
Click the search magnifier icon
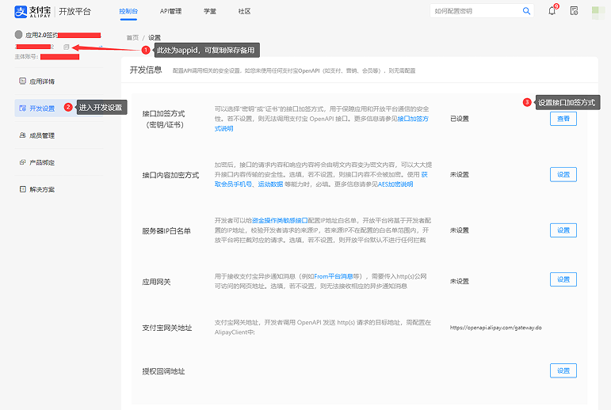(x=526, y=11)
